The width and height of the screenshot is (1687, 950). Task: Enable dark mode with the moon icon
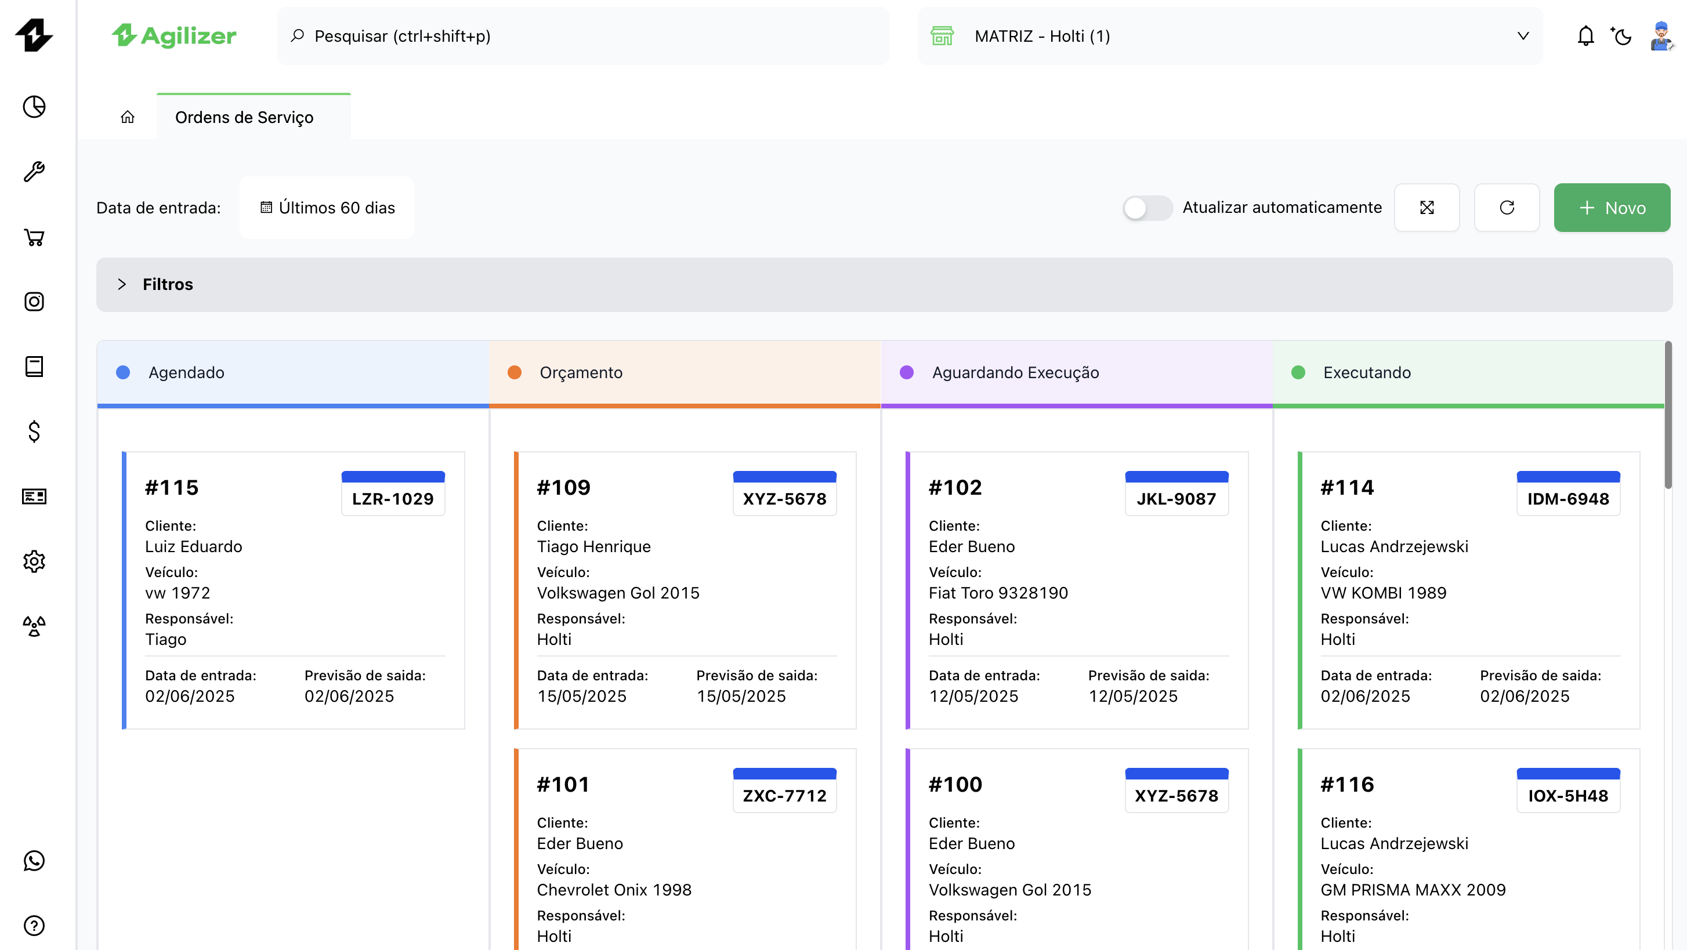pyautogui.click(x=1621, y=37)
